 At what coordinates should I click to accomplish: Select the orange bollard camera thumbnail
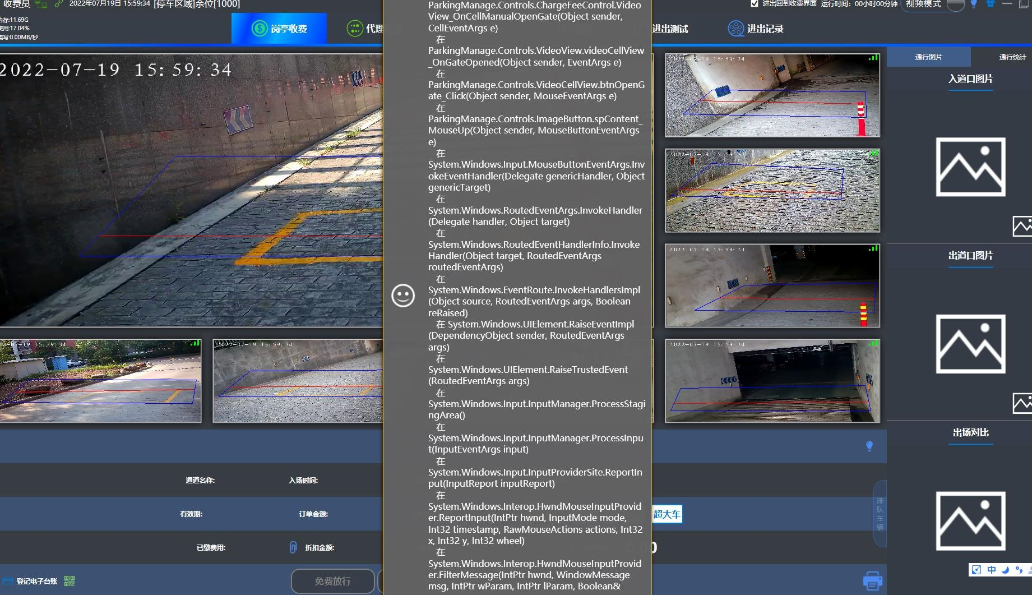772,95
